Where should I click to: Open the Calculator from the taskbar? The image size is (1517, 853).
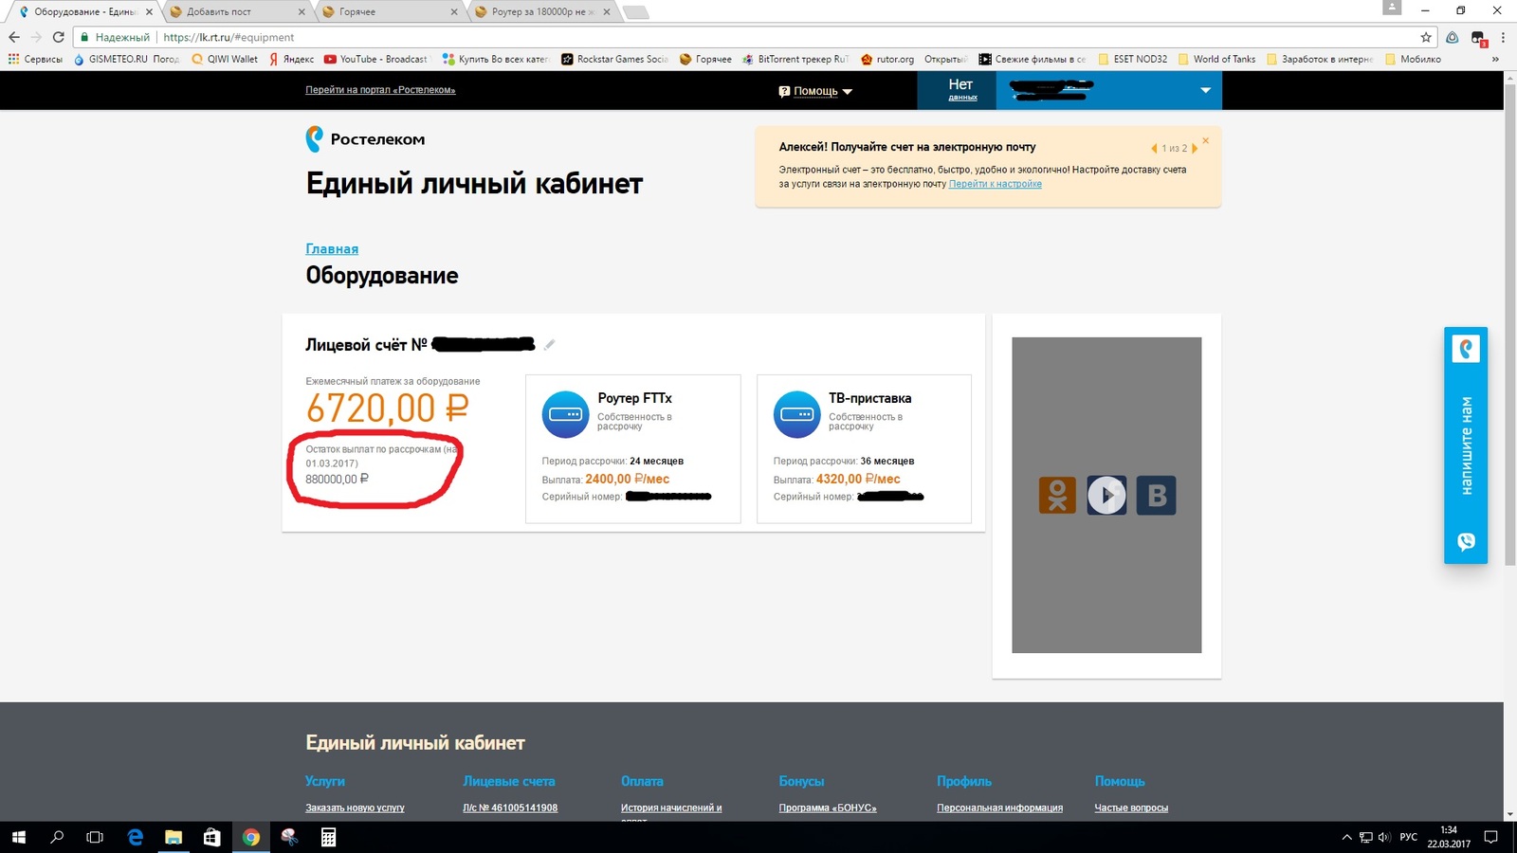coord(328,837)
